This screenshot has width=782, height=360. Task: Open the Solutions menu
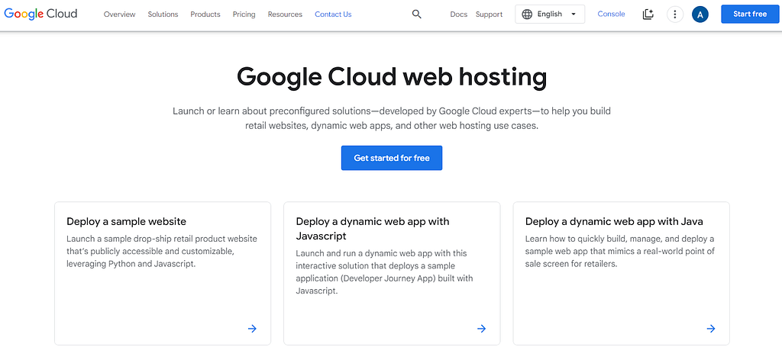point(163,14)
